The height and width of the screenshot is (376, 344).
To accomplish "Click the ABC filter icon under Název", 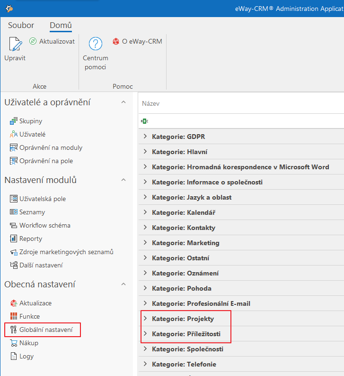I will tap(144, 121).
